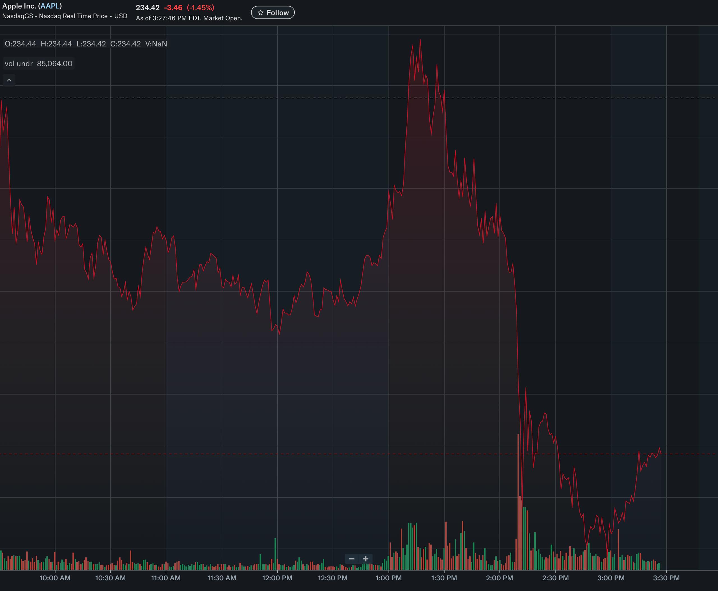
Task: Click the Follow button with star
Action: [273, 13]
